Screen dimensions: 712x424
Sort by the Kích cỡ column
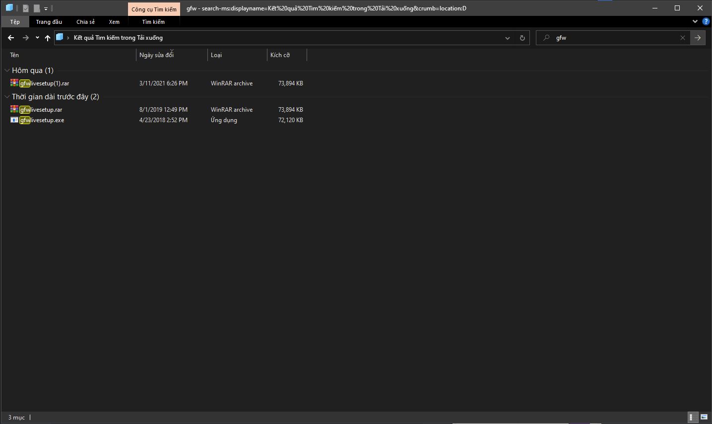pos(280,55)
